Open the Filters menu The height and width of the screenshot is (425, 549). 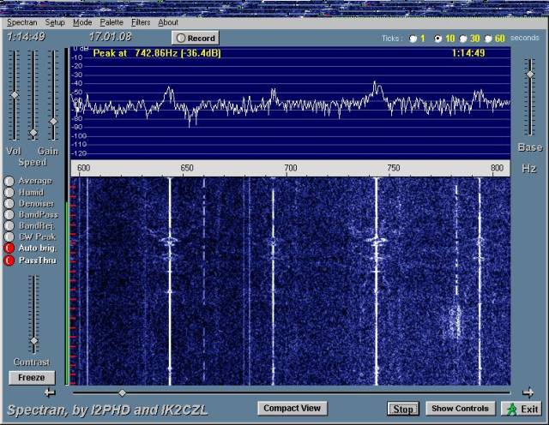[x=141, y=22]
